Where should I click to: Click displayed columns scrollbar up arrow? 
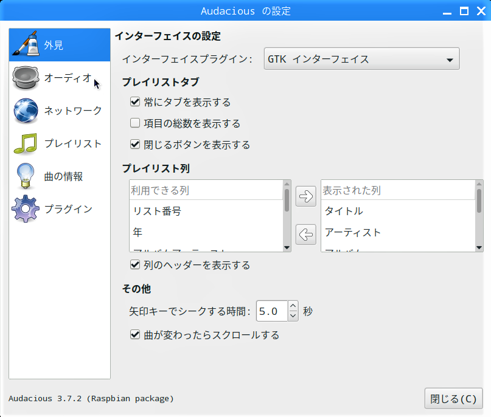coord(479,184)
